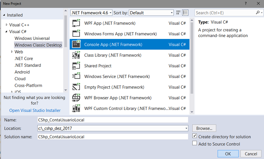
Task: Select WPF Browser App (.NET Framework) row
Action: coord(130,98)
